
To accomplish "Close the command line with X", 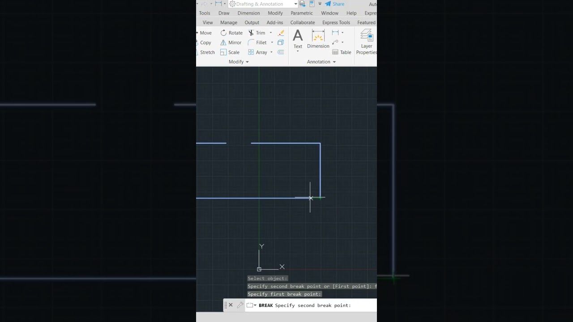I will [231, 305].
